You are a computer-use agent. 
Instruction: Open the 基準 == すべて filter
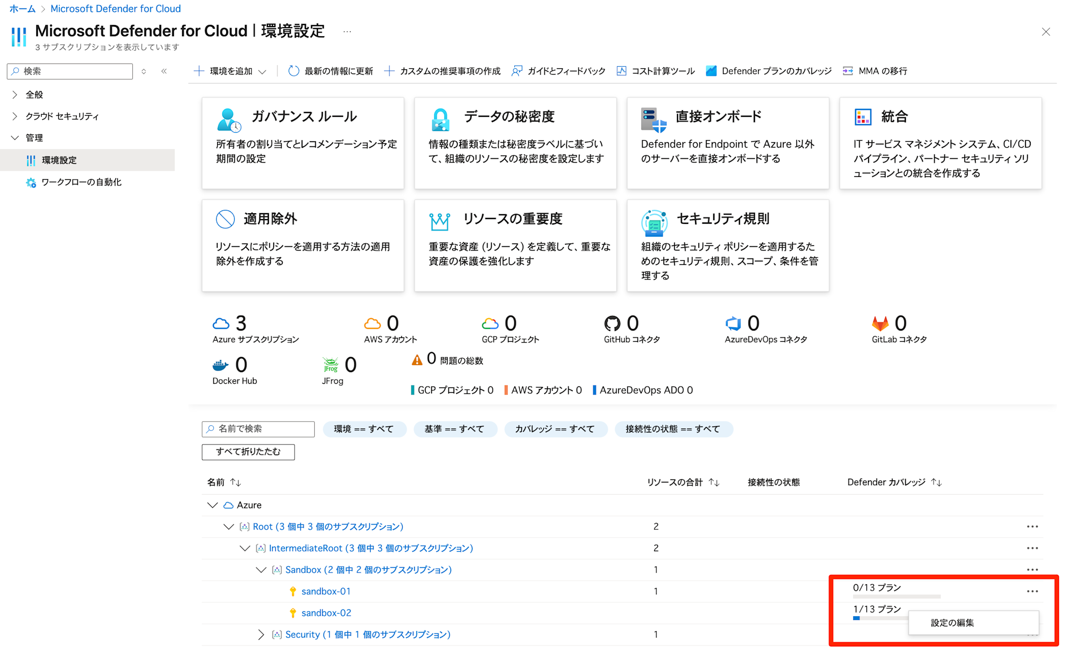pyautogui.click(x=455, y=429)
